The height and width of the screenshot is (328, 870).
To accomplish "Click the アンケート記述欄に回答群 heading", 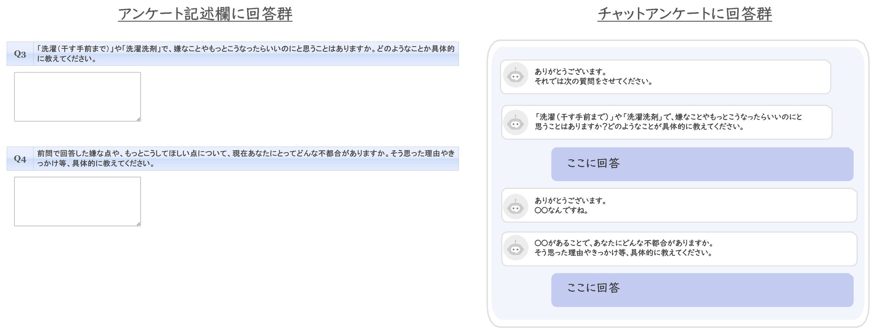I will 205,14.
